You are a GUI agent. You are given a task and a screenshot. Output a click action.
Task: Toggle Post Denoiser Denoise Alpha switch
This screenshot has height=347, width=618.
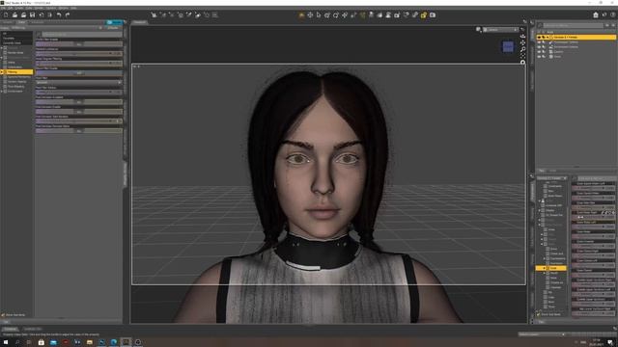(79, 131)
